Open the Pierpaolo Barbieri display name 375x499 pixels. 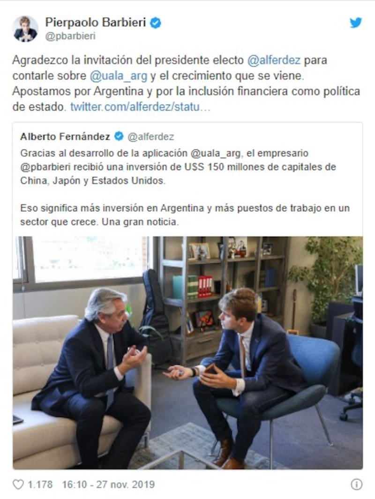coord(96,22)
